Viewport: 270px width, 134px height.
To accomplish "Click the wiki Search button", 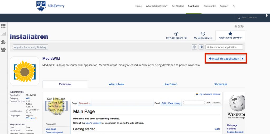I will (x=216, y=102).
